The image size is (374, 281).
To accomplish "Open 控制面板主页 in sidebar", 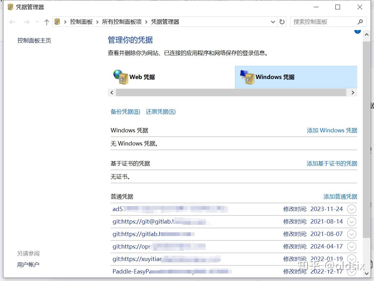I will click(x=34, y=41).
